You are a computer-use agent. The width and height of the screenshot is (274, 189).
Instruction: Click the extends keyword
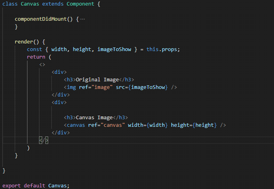(53, 4)
